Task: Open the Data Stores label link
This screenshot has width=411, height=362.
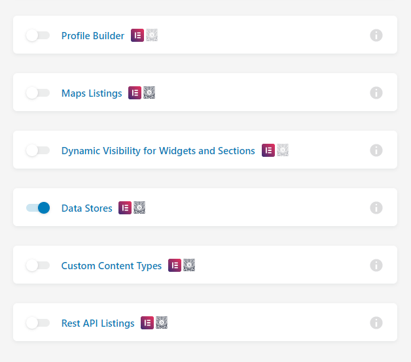Action: click(87, 208)
